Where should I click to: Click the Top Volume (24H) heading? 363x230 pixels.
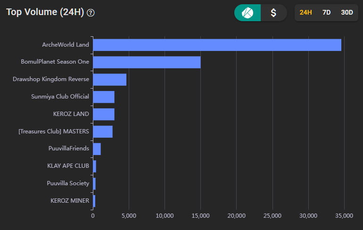coord(45,12)
